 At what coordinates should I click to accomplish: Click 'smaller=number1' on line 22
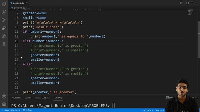pyautogui.click(x=45, y=83)
